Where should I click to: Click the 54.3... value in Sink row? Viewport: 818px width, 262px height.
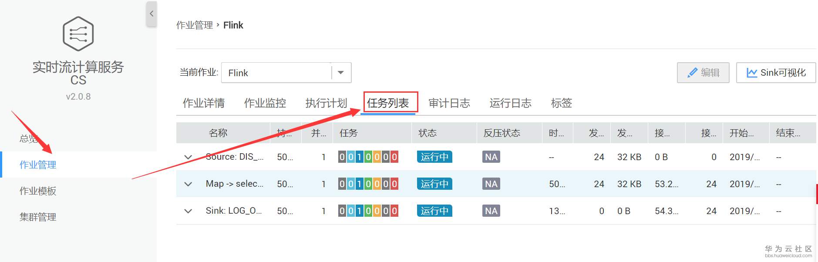[667, 211]
